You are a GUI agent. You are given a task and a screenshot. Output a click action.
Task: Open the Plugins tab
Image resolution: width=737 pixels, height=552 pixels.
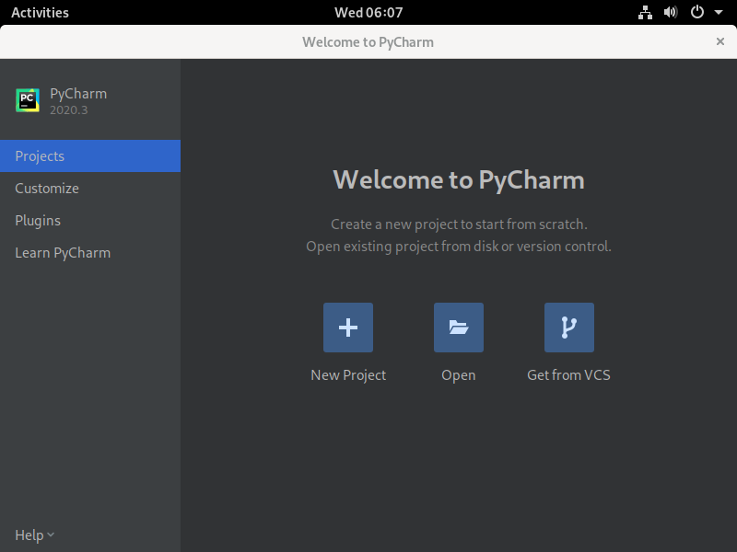[x=90, y=221]
